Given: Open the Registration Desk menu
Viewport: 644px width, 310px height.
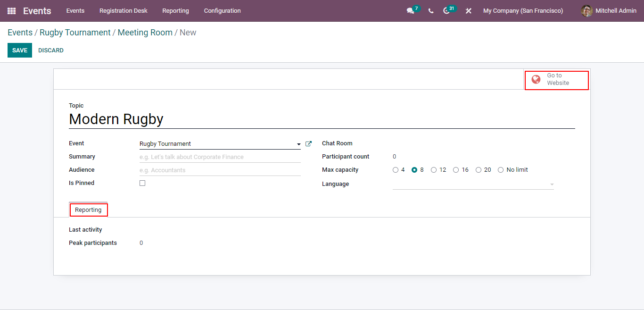Looking at the screenshot, I should pyautogui.click(x=124, y=11).
